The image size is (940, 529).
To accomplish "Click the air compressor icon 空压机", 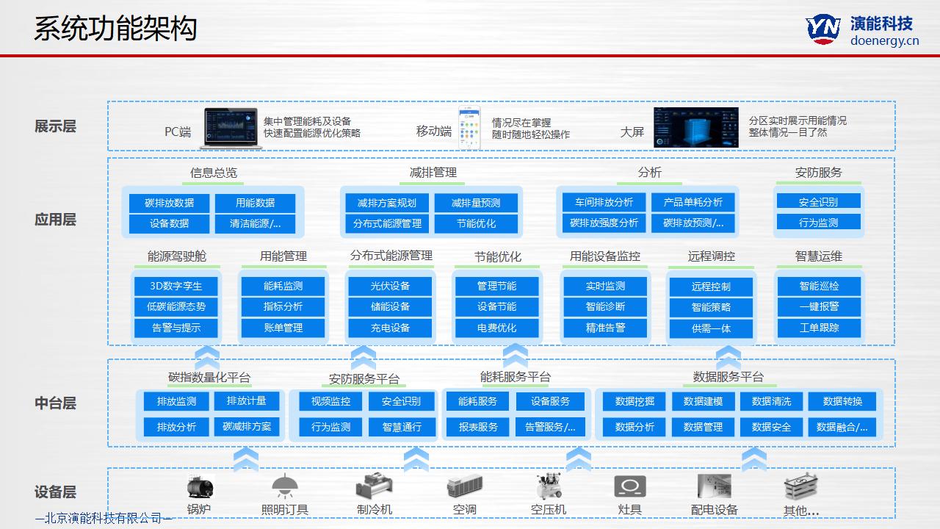I will tap(548, 486).
